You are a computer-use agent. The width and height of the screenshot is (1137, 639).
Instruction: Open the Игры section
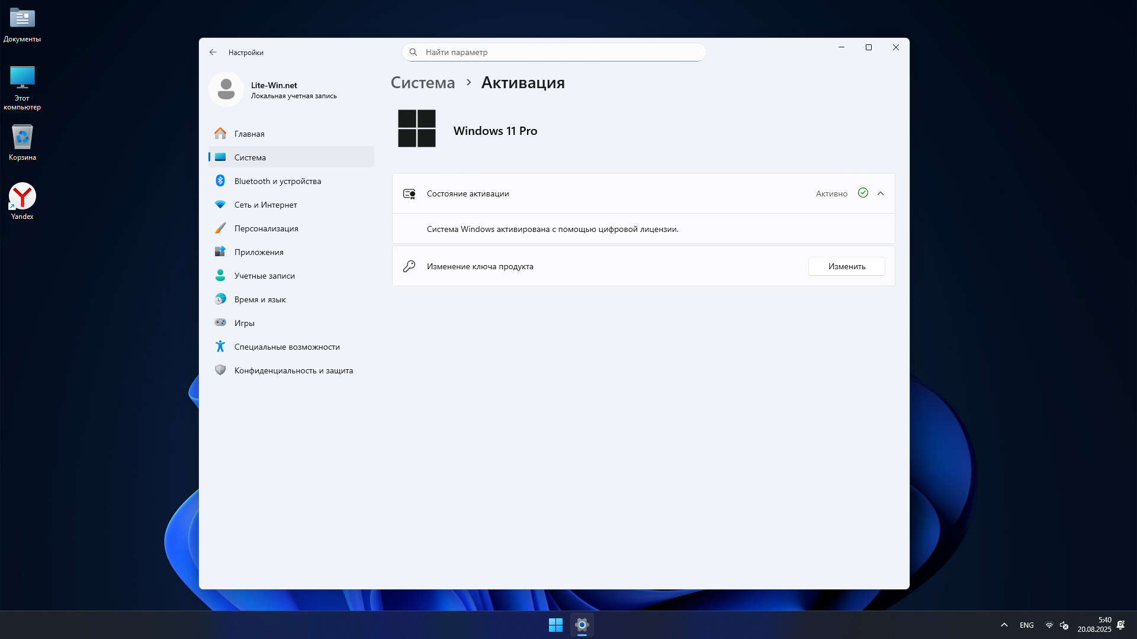[244, 323]
